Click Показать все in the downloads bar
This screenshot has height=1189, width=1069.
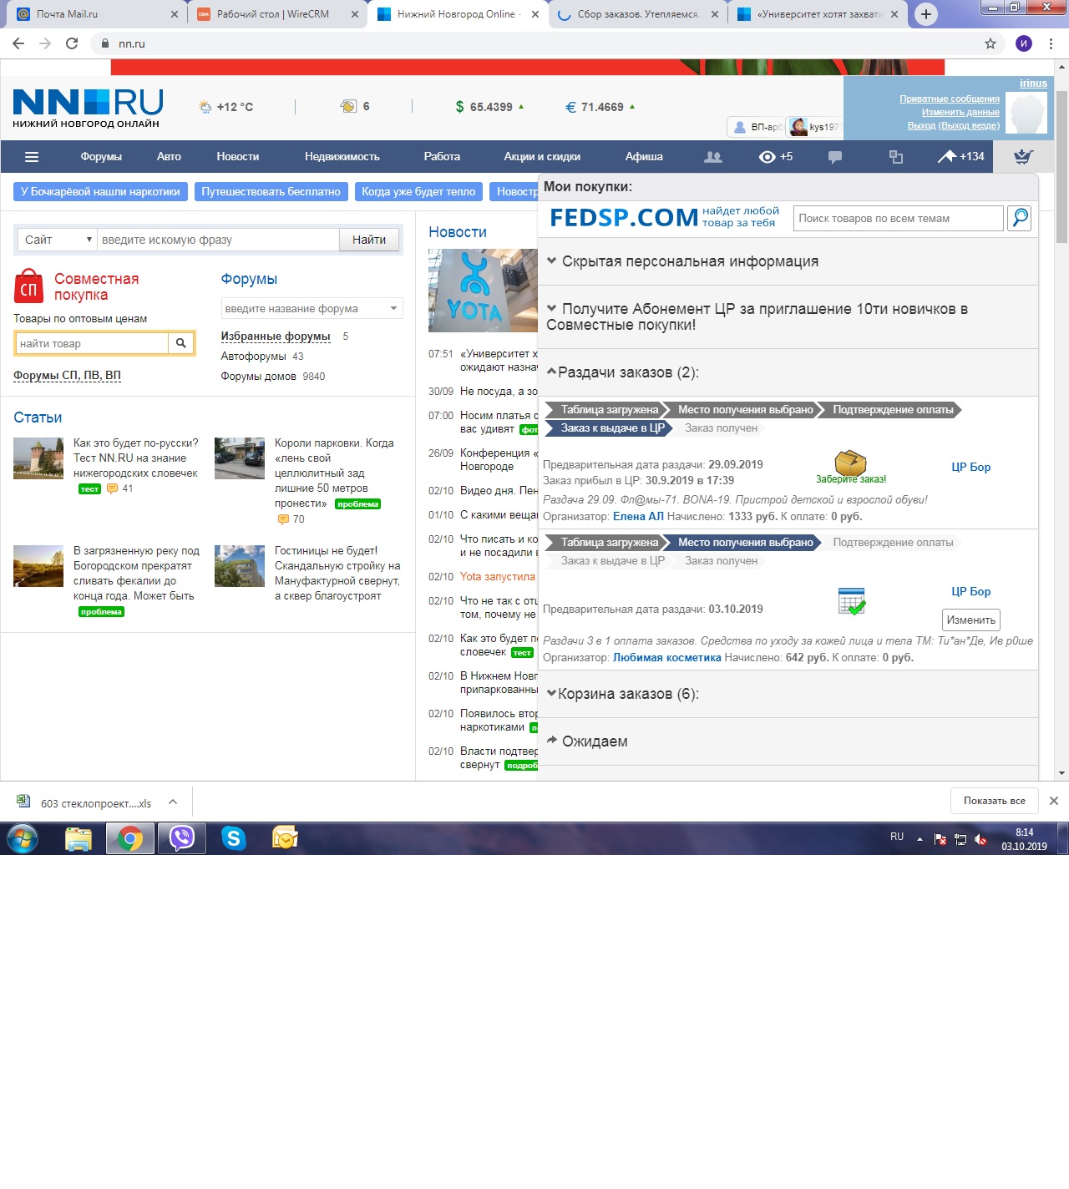pyautogui.click(x=995, y=801)
